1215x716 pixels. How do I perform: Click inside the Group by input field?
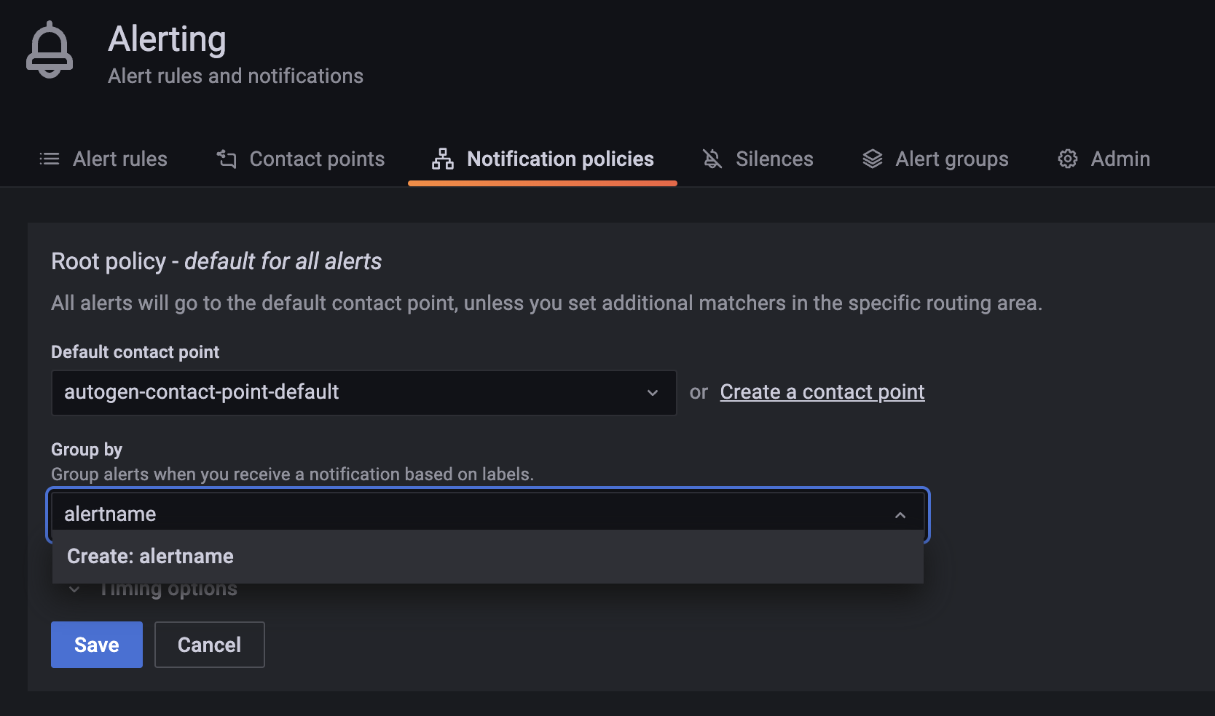(x=437, y=514)
